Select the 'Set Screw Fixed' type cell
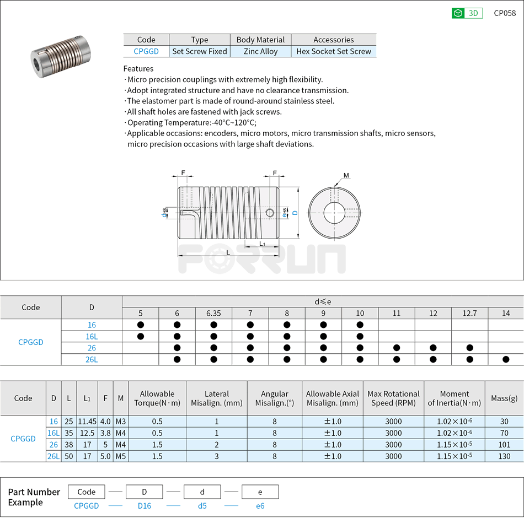This screenshot has width=524, height=518. click(200, 51)
